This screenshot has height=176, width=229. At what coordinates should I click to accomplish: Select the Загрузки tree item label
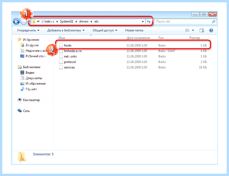point(32,45)
